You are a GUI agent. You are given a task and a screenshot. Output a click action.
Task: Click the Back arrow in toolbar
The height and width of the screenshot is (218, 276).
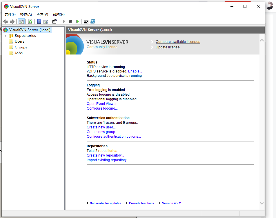[x=6, y=22]
